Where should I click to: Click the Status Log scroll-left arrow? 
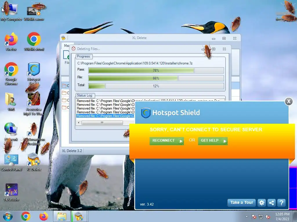point(79,123)
